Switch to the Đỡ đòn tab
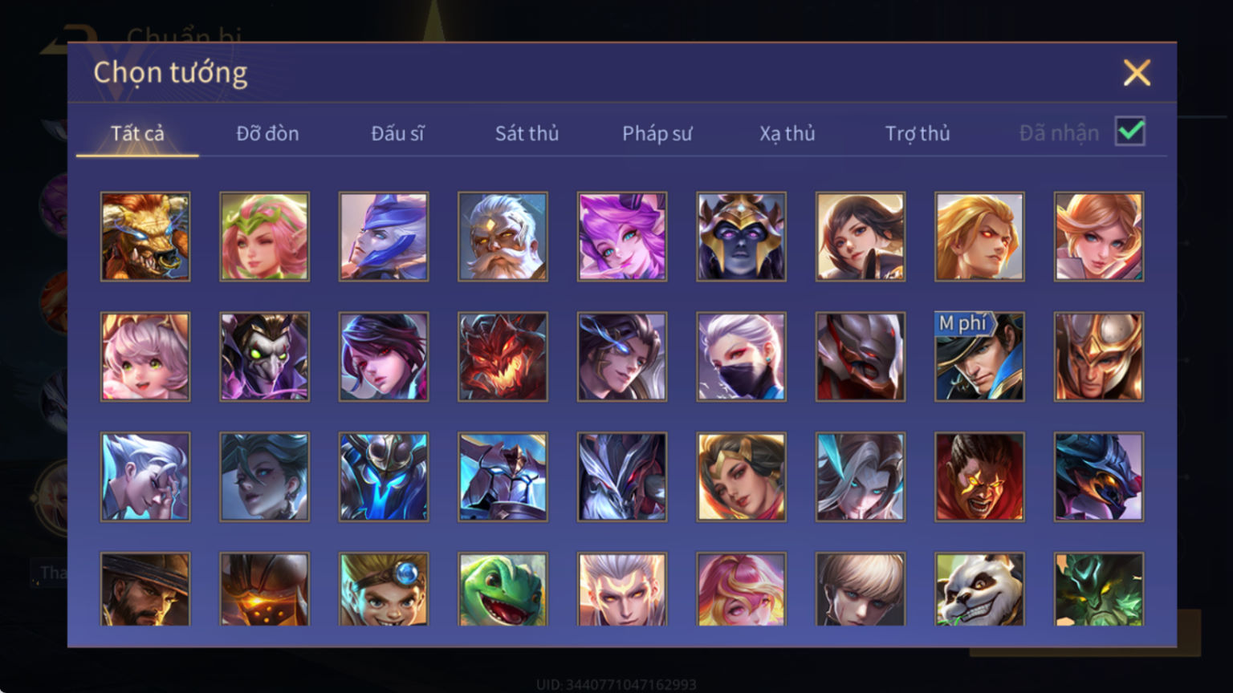Screen dimensions: 1233x693 [x=267, y=133]
